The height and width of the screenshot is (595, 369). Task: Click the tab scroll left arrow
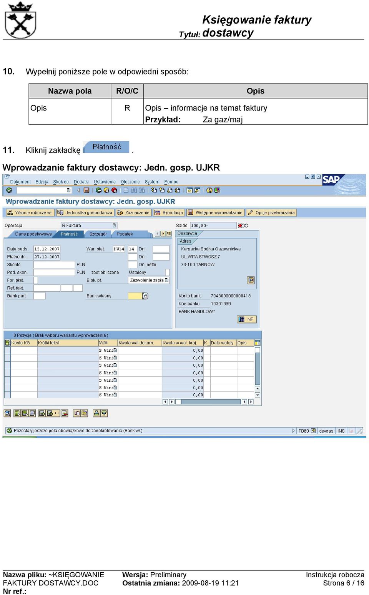coord(157,234)
